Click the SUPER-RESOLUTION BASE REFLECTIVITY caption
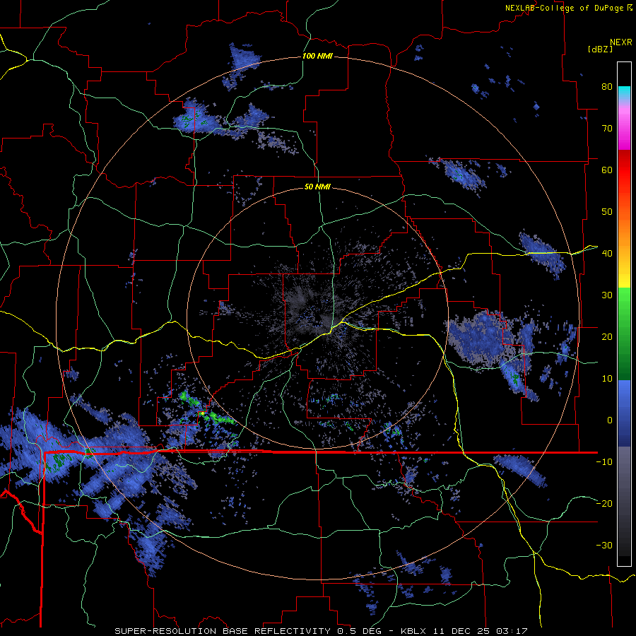636x636 pixels. coord(223,631)
